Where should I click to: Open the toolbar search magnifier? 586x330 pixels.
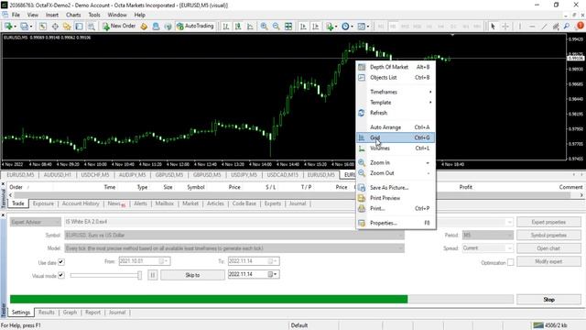pyautogui.click(x=567, y=27)
